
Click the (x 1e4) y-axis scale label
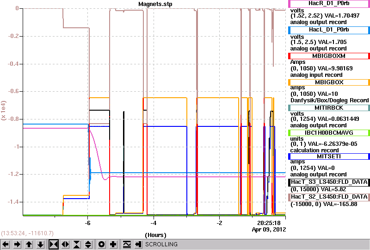[x=4, y=111]
